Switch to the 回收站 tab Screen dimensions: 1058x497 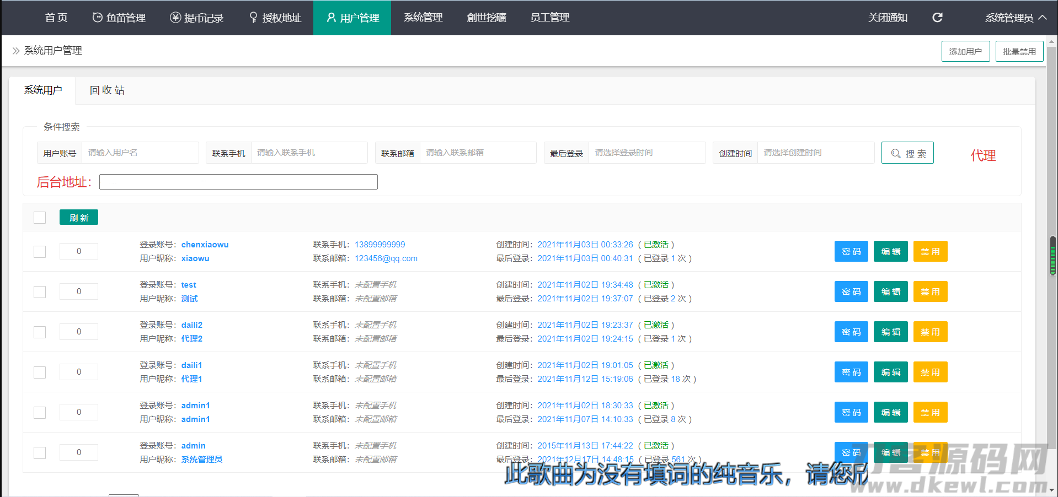tap(107, 90)
